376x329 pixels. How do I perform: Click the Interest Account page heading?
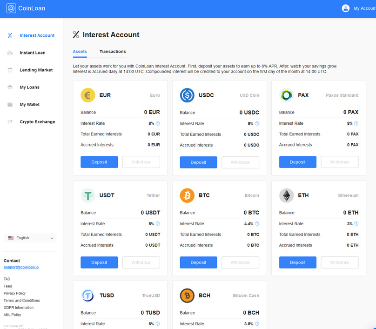click(x=111, y=35)
